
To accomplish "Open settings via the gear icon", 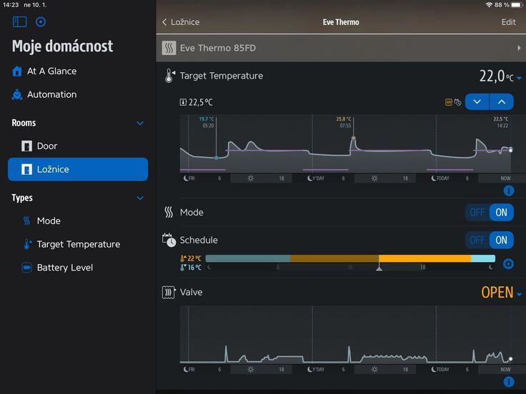I will point(41,22).
